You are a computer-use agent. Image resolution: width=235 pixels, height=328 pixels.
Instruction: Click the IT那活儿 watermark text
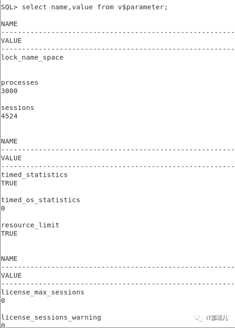click(x=217, y=318)
